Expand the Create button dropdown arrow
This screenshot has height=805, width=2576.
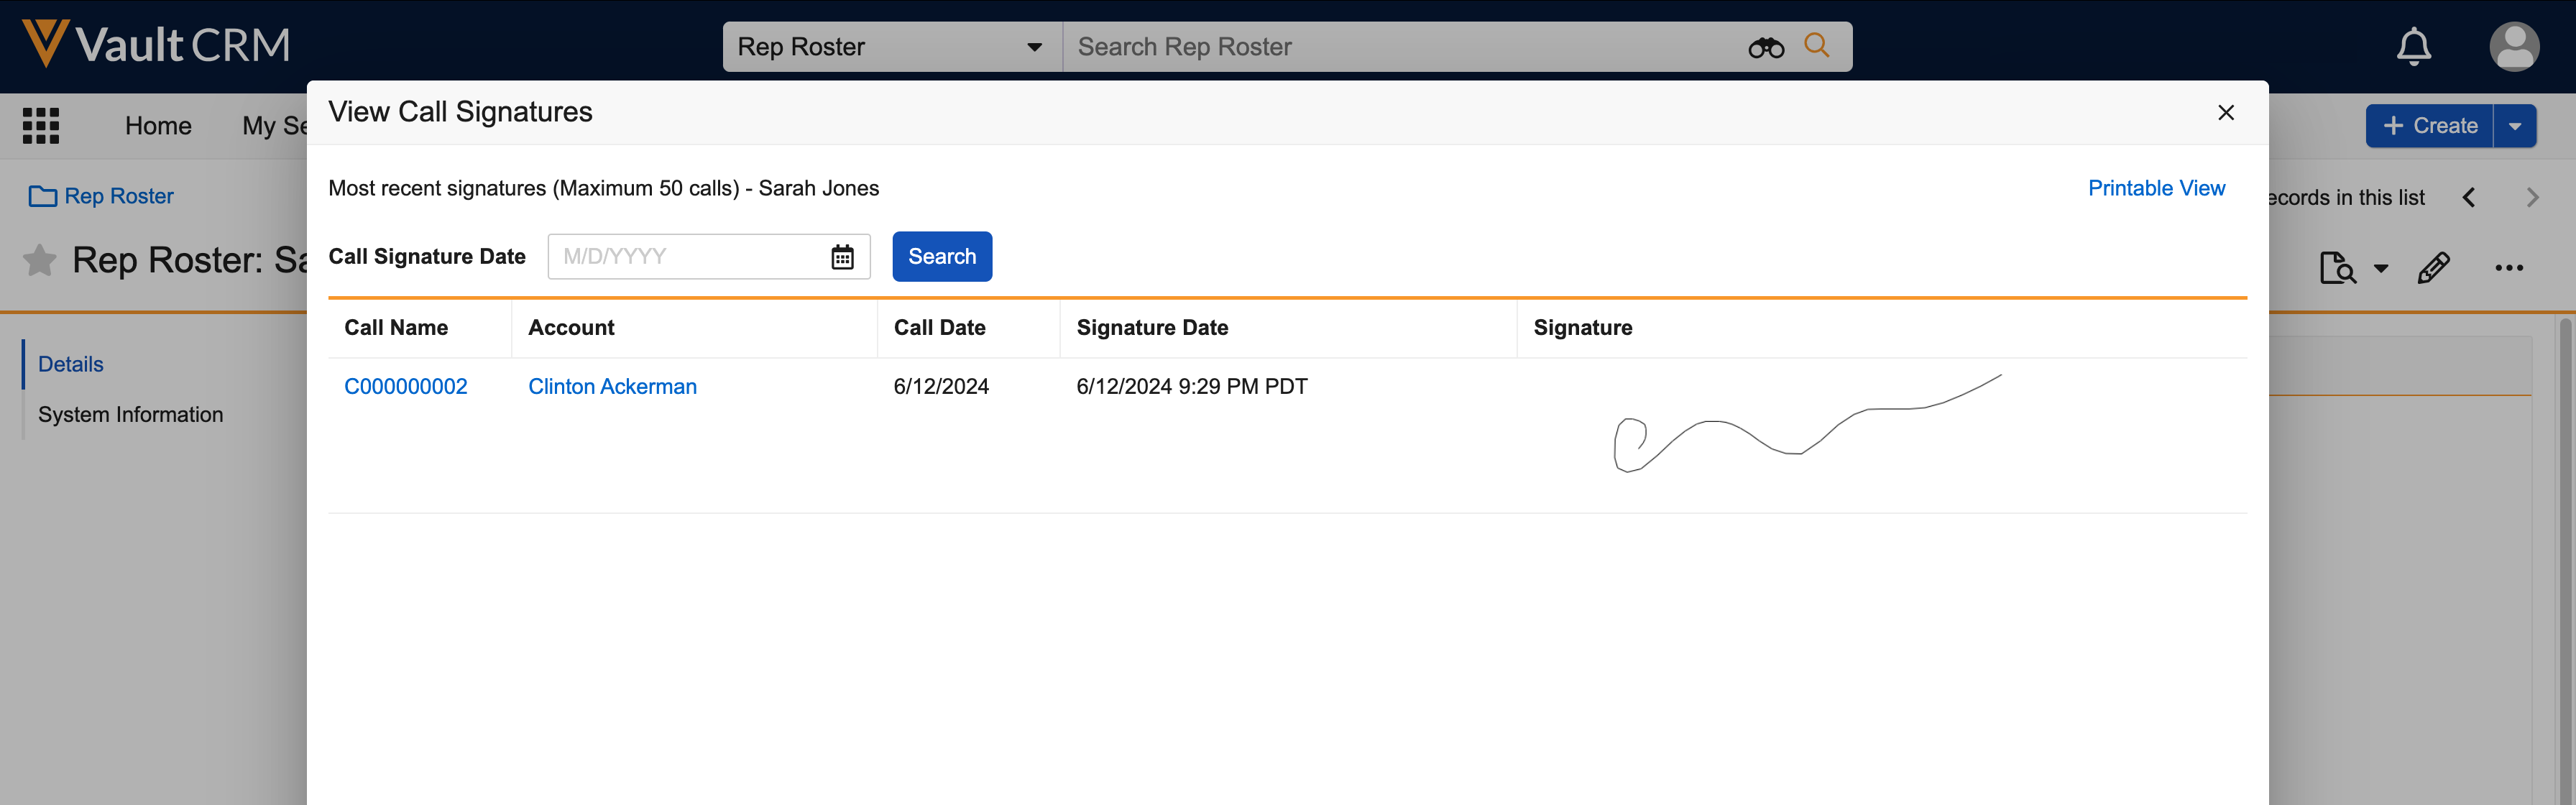pyautogui.click(x=2514, y=126)
